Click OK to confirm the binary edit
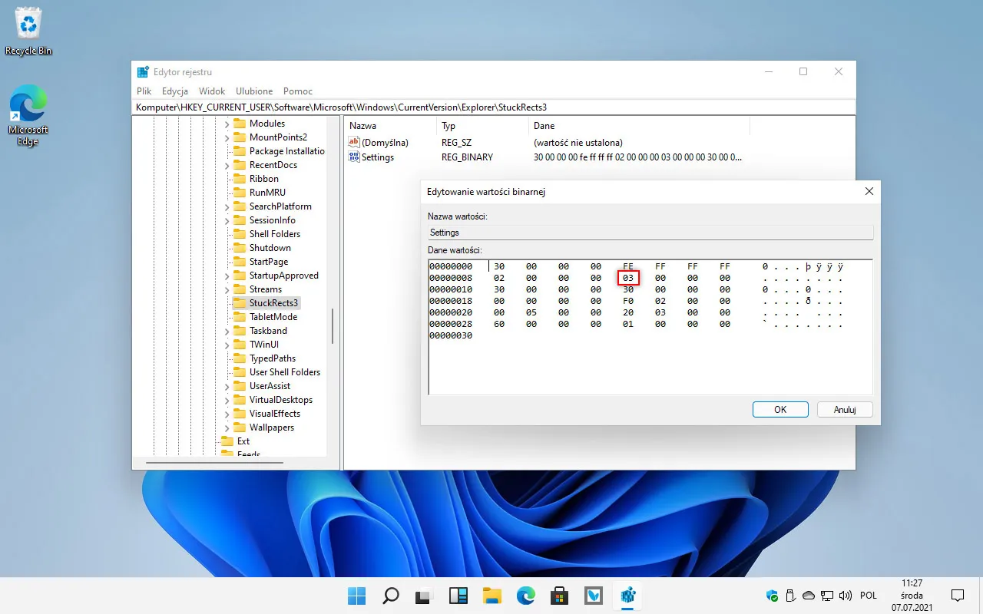Screen dimensions: 983x614 780,409
